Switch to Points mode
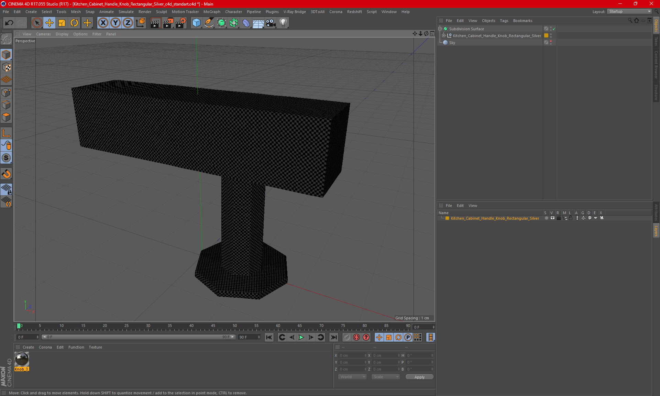660x396 pixels. (6, 92)
